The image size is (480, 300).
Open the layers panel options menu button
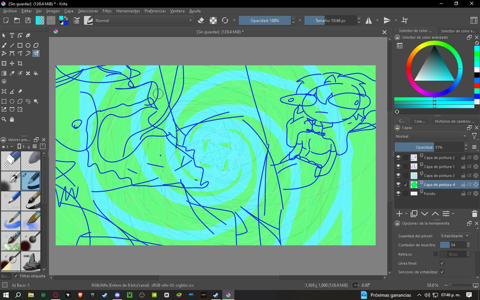[474, 147]
